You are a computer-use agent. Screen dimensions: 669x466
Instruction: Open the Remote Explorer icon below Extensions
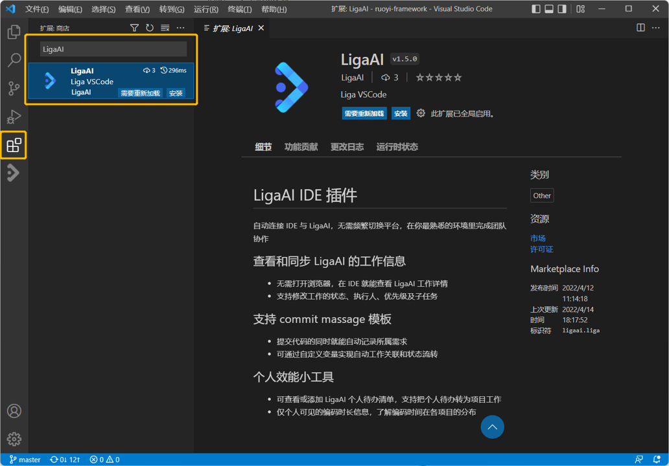tap(14, 172)
